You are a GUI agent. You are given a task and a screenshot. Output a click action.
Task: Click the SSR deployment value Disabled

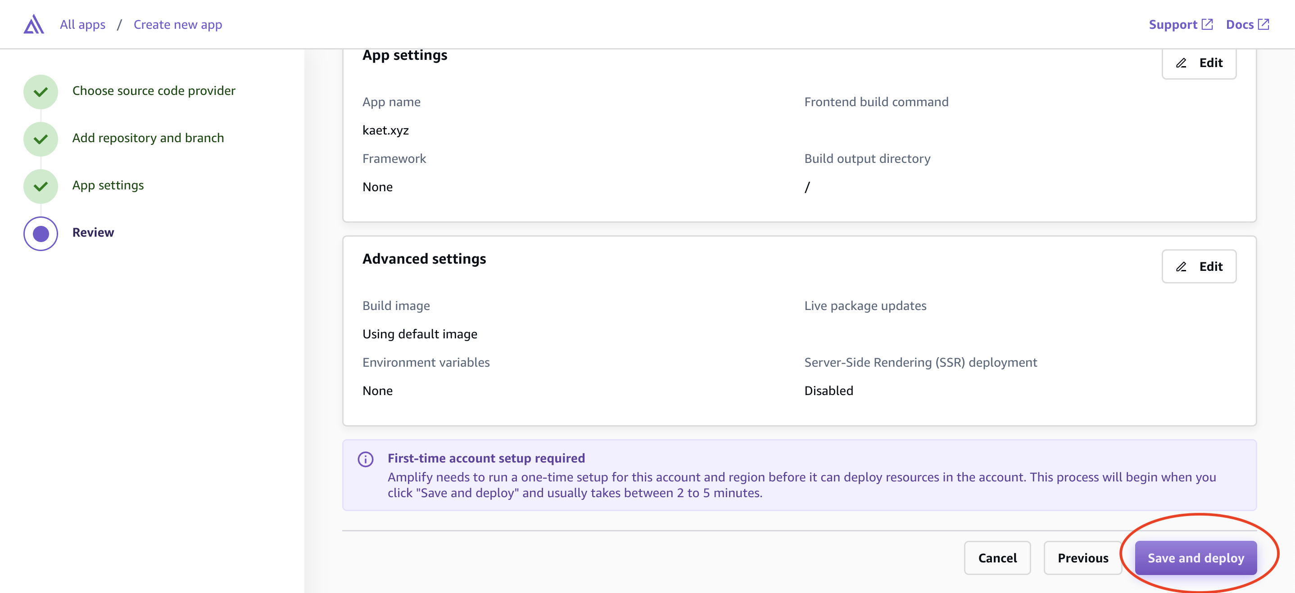tap(829, 391)
